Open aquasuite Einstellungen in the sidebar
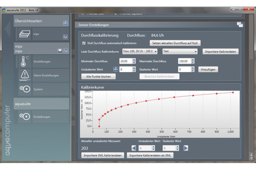This screenshot has width=256, height=170. coord(42,117)
